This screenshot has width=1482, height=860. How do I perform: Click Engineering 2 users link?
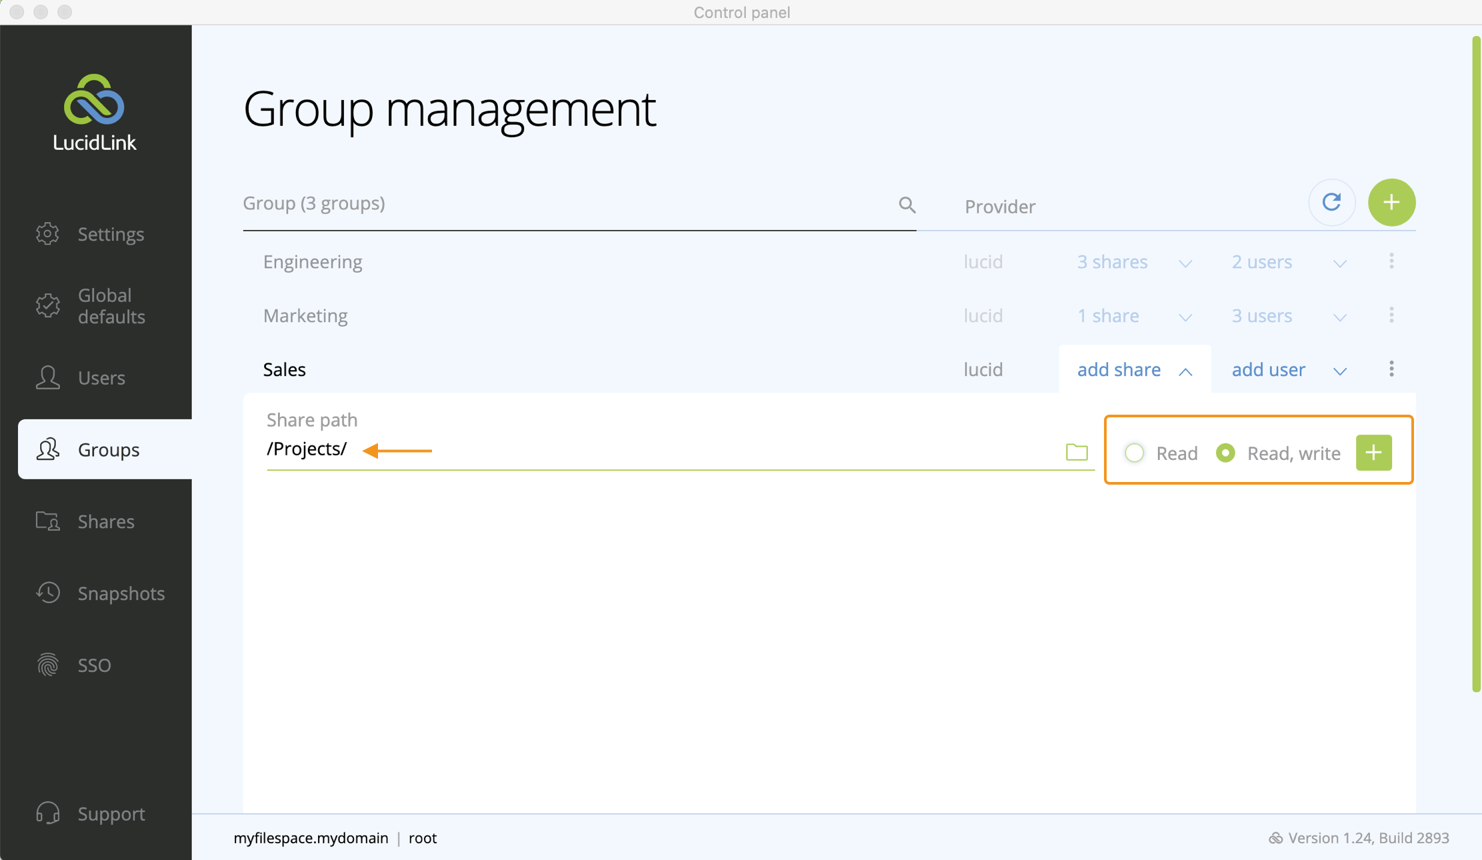tap(1261, 261)
